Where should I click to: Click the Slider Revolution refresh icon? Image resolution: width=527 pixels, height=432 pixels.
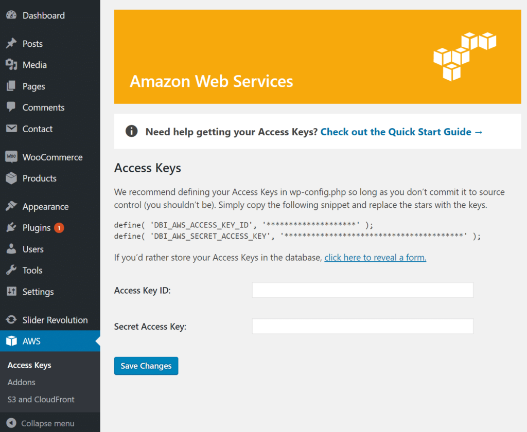pos(11,320)
